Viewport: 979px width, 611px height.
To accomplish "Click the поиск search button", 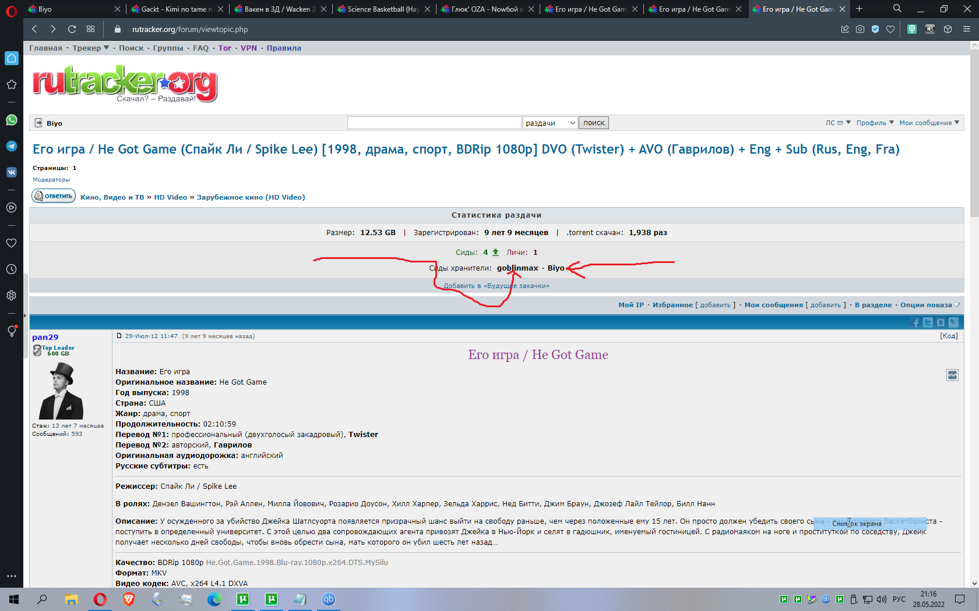I will click(x=594, y=123).
